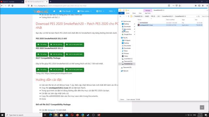209x117 pixels.
Task: Open Microsoft Store from the taskbar
Action: (x=61, y=115)
